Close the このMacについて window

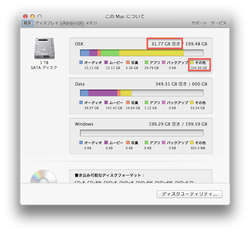(25, 17)
